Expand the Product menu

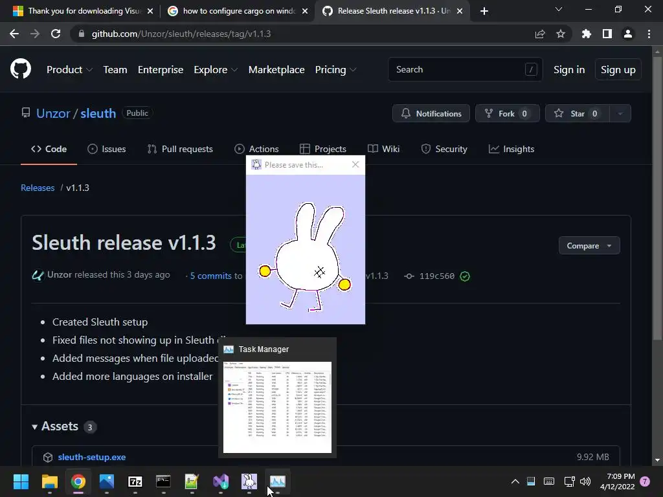[x=69, y=70]
